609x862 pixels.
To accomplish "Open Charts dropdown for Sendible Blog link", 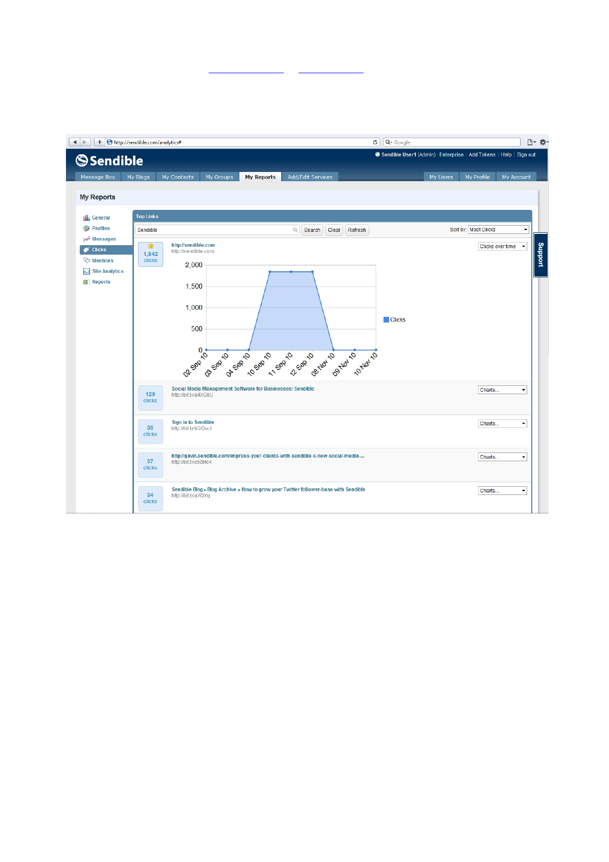I will (503, 491).
